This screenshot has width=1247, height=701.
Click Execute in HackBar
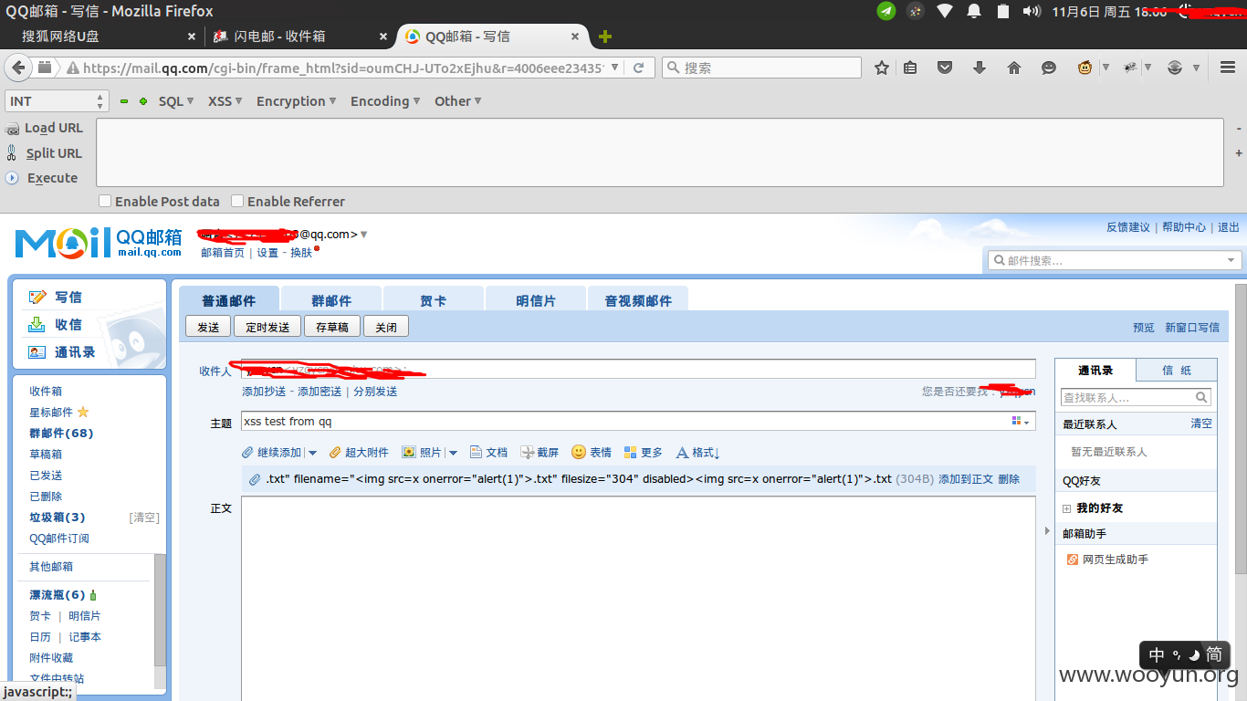tap(42, 178)
